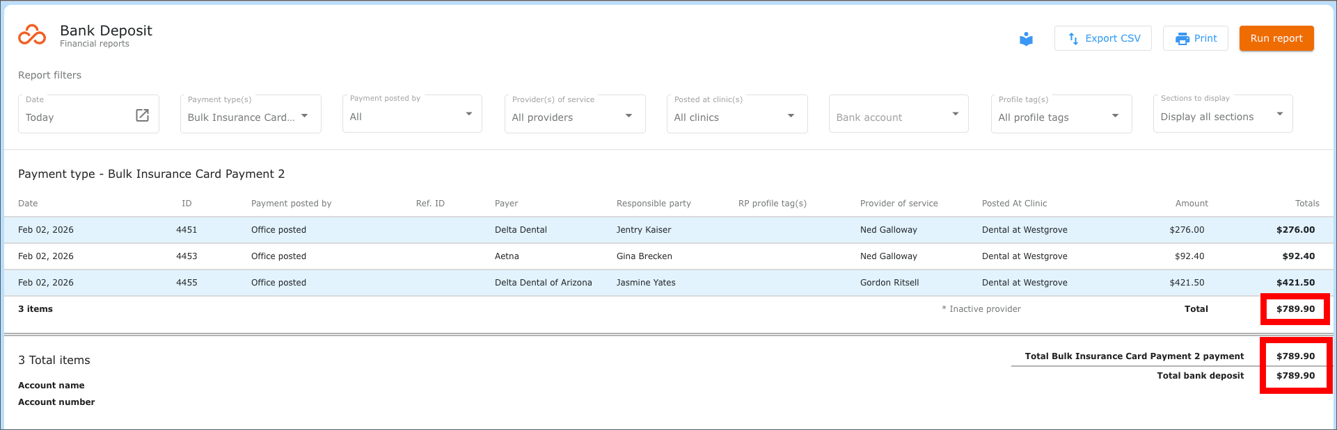The width and height of the screenshot is (1337, 430).
Task: Click the RP profile tag(s) column header
Action: tap(773, 204)
